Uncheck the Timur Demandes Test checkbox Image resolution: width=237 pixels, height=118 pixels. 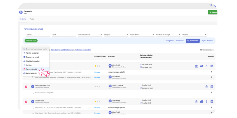click(x=26, y=87)
